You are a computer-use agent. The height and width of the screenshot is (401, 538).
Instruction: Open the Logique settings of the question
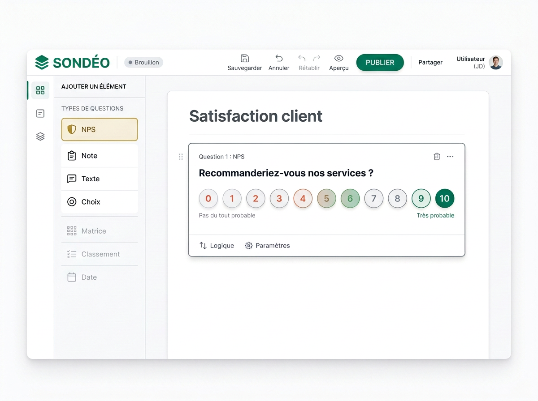coord(217,246)
